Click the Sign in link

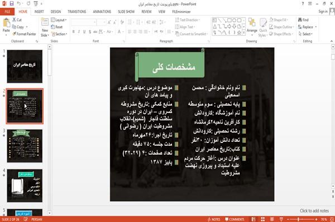click(x=323, y=12)
